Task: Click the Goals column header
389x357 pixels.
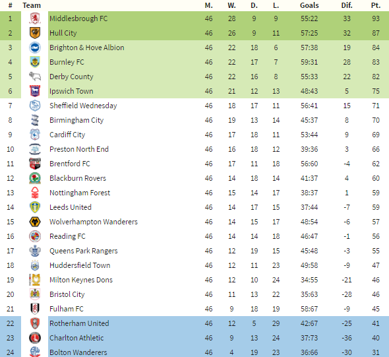Action: tap(309, 5)
